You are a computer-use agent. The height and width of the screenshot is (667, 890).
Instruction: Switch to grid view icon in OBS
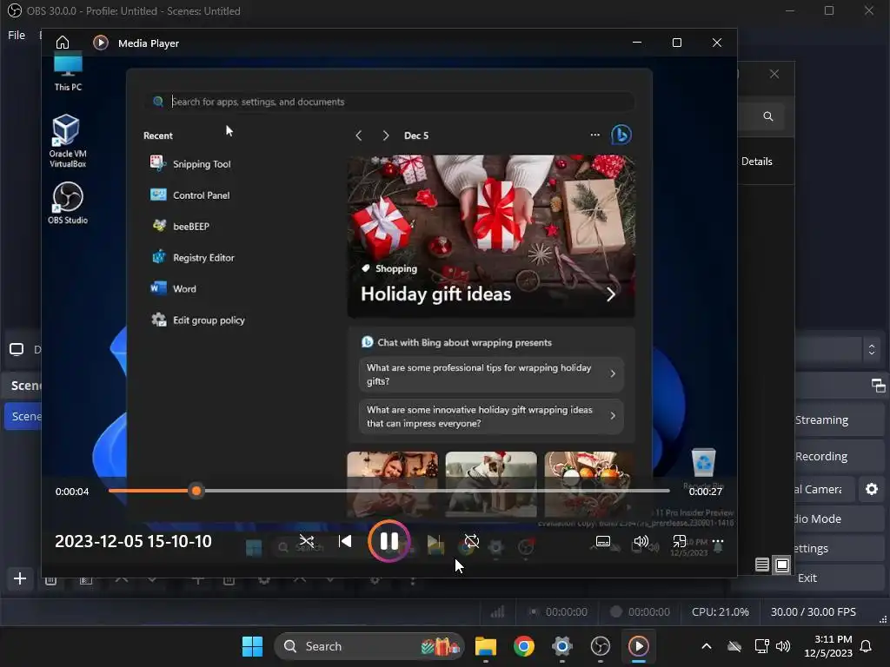point(781,565)
